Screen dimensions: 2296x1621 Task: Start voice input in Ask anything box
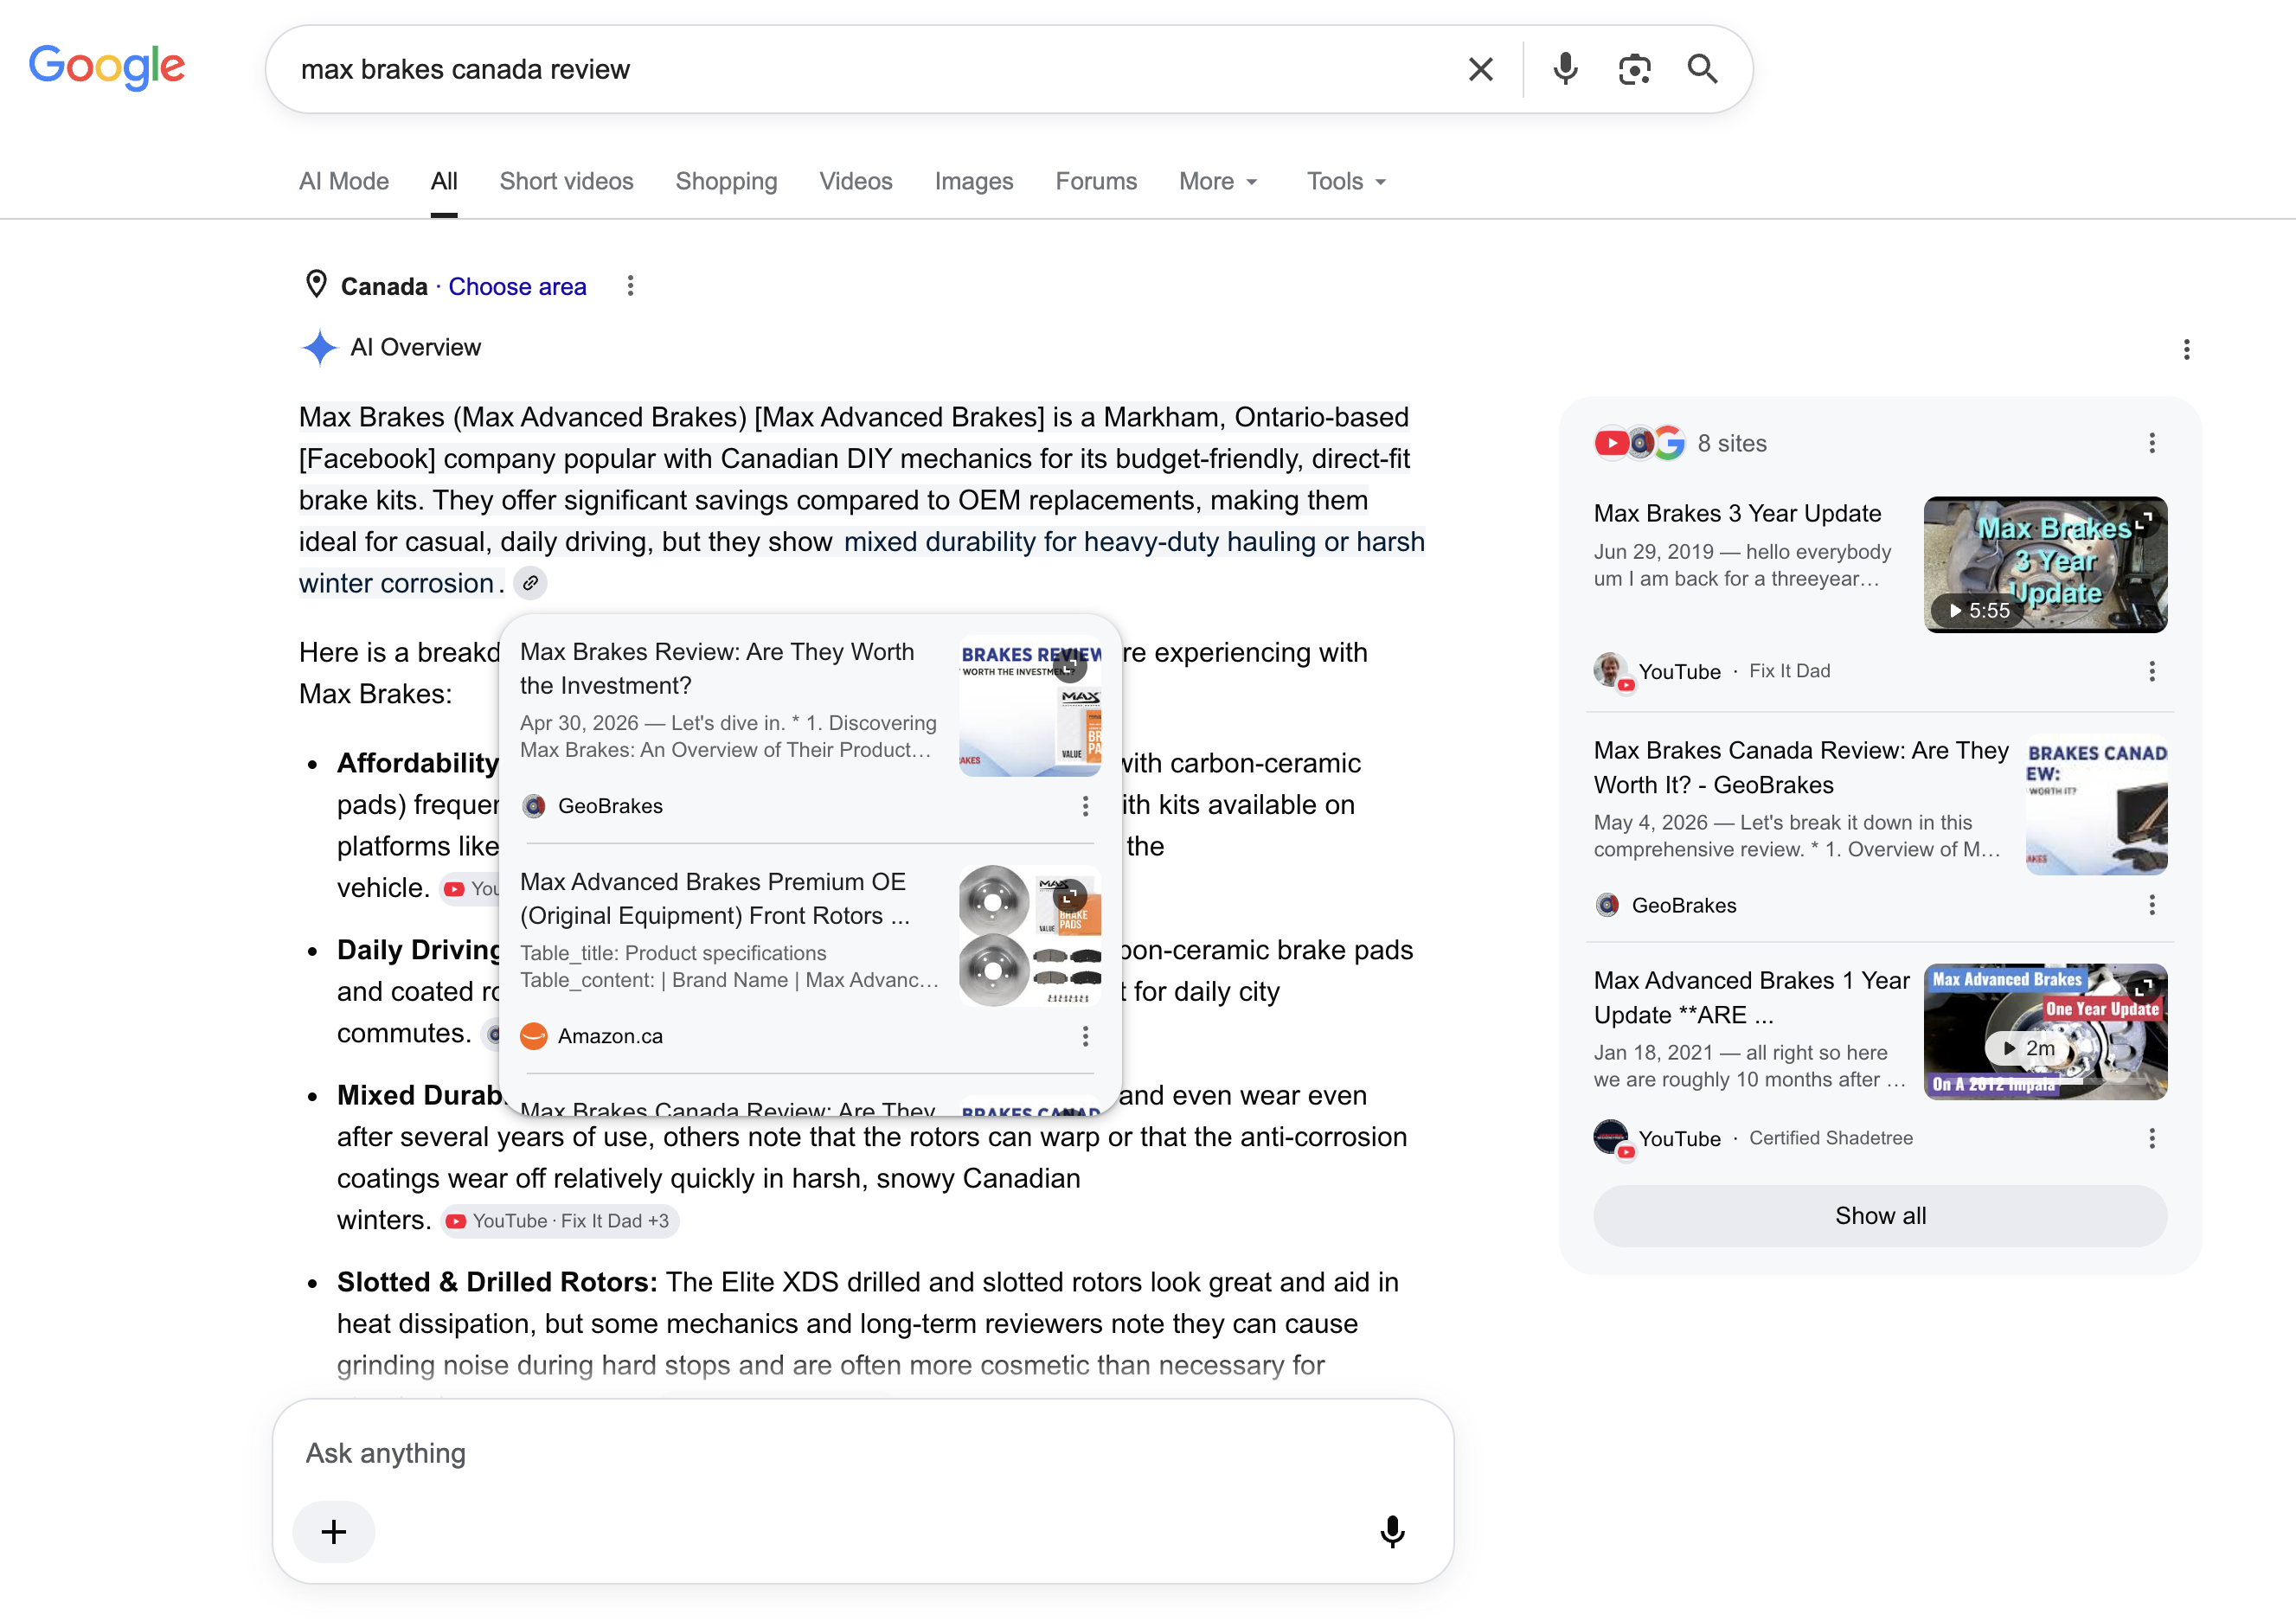pyautogui.click(x=1392, y=1531)
